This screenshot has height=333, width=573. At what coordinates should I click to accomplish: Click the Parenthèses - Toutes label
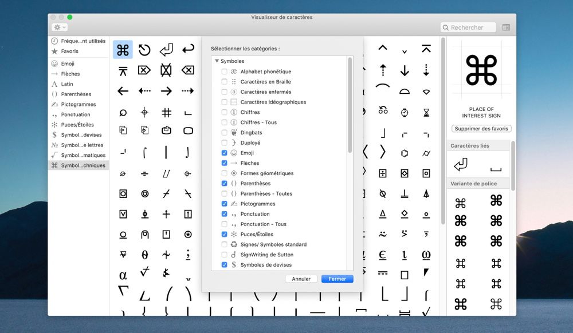266,193
